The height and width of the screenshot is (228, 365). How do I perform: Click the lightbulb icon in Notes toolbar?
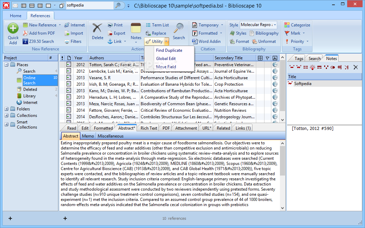click(x=313, y=67)
